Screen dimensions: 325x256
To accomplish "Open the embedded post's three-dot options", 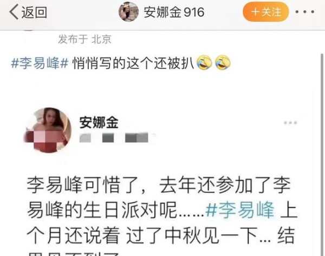I will 290,123.
